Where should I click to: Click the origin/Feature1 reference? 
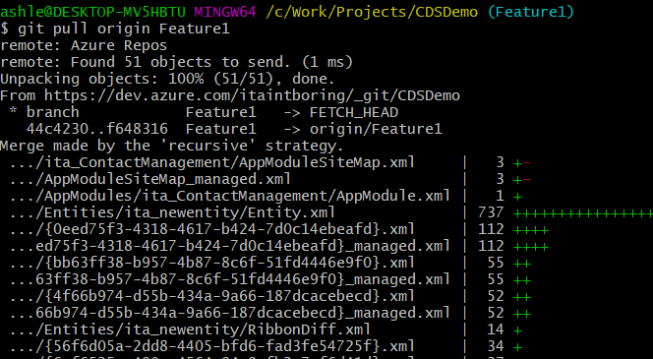pyautogui.click(x=376, y=129)
